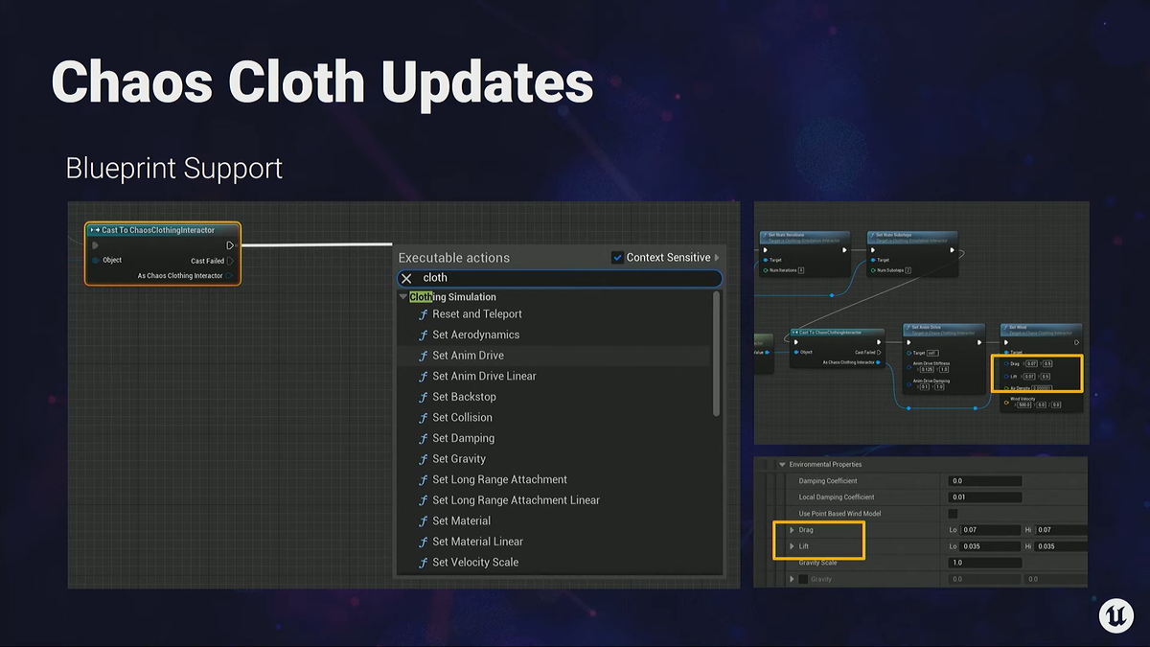Click the exec input pin on highlighted Cast node
The image size is (1150, 647).
[x=95, y=245]
